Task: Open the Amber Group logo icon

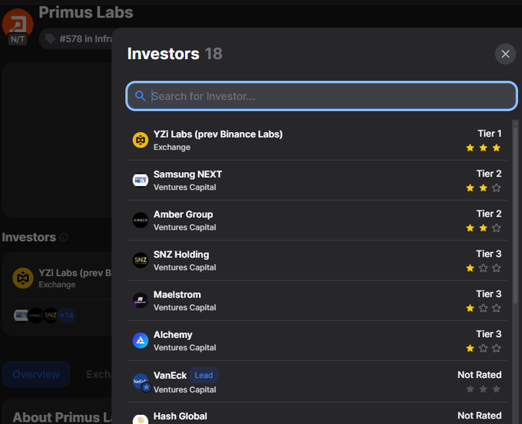Action: tap(140, 220)
